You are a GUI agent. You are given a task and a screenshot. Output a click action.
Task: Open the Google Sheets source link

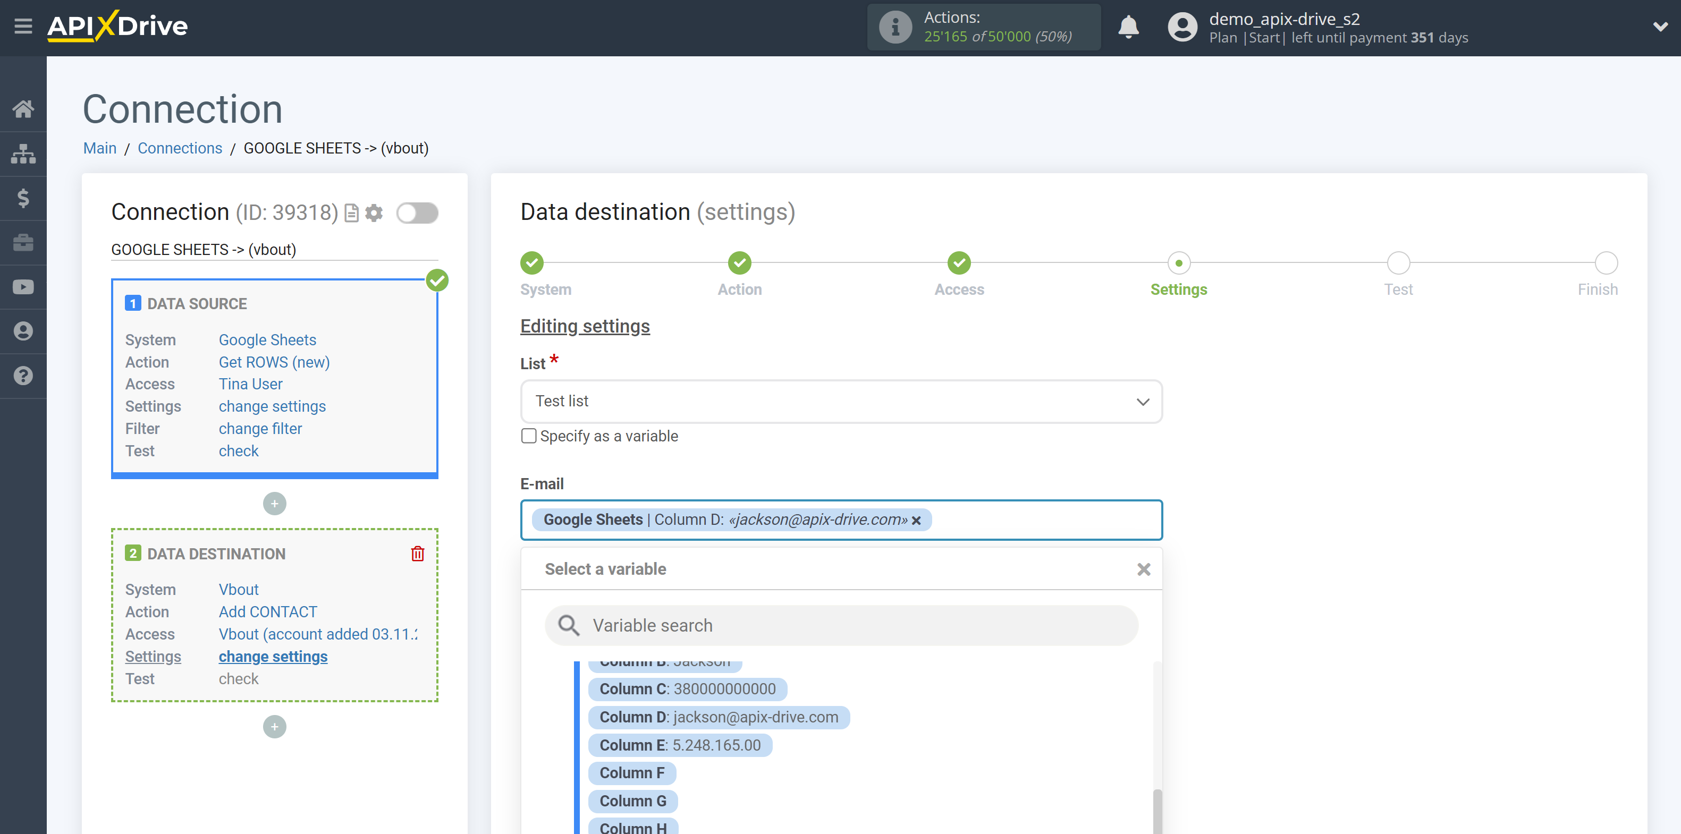pos(267,340)
